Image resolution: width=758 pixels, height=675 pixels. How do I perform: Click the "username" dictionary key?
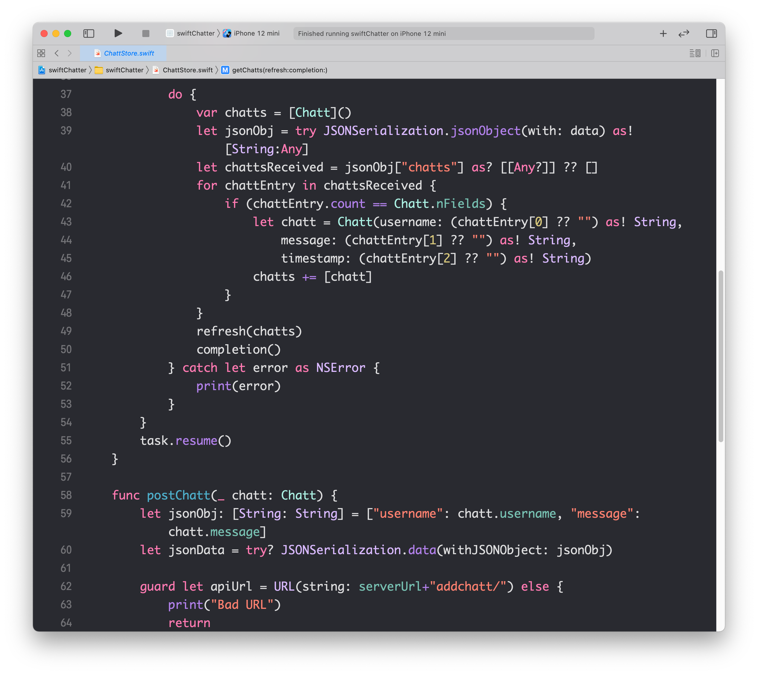pos(408,514)
